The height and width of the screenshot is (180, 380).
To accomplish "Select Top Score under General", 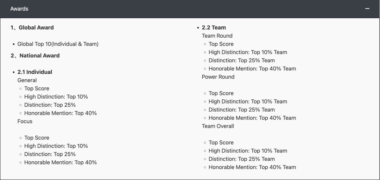I will click(x=37, y=88).
